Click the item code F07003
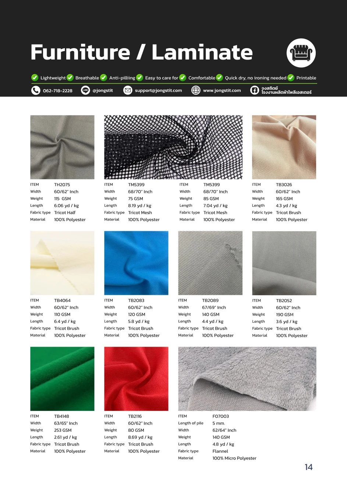 point(220,416)
